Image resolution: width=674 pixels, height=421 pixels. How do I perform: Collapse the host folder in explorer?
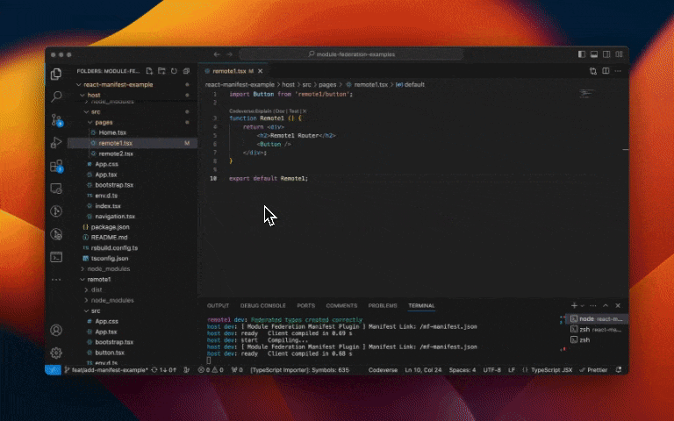point(94,95)
